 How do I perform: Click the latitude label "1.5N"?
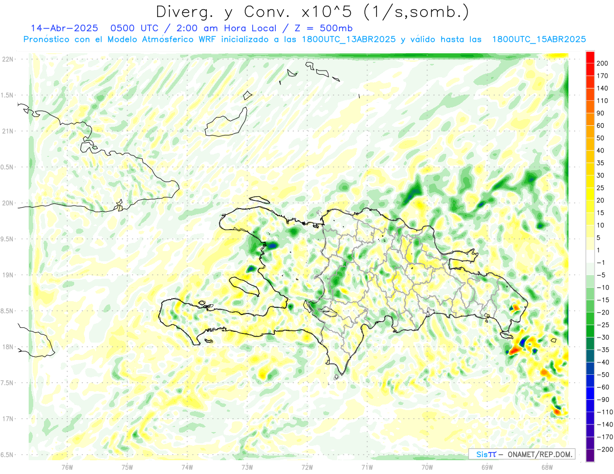click(x=8, y=95)
